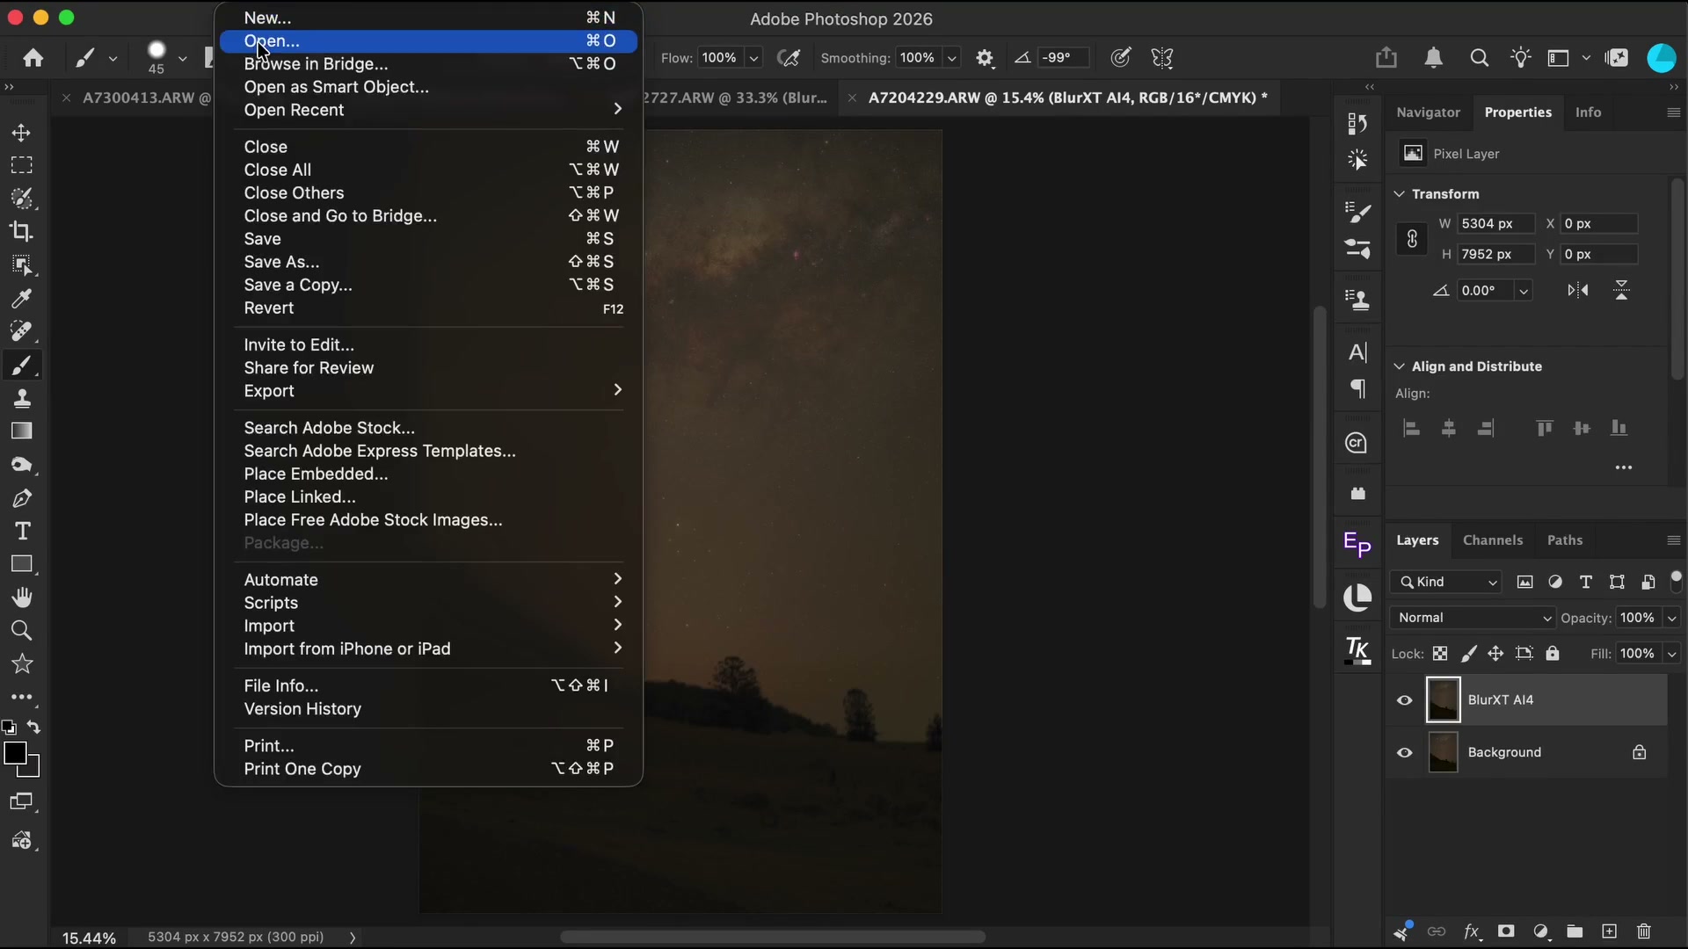Hide the BlurXT AI4 layer
The height and width of the screenshot is (949, 1688).
coord(1405,700)
